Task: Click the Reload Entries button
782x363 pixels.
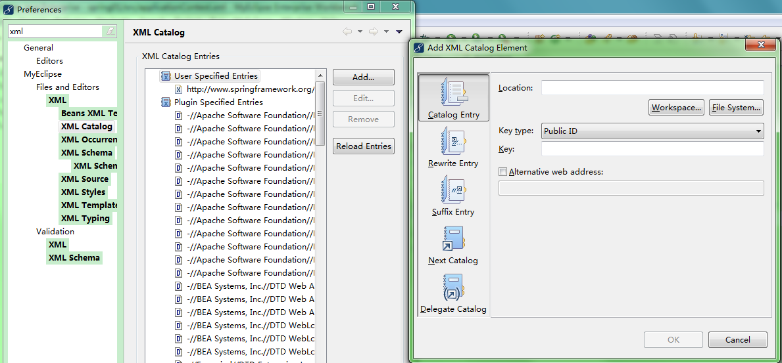Action: click(x=363, y=146)
